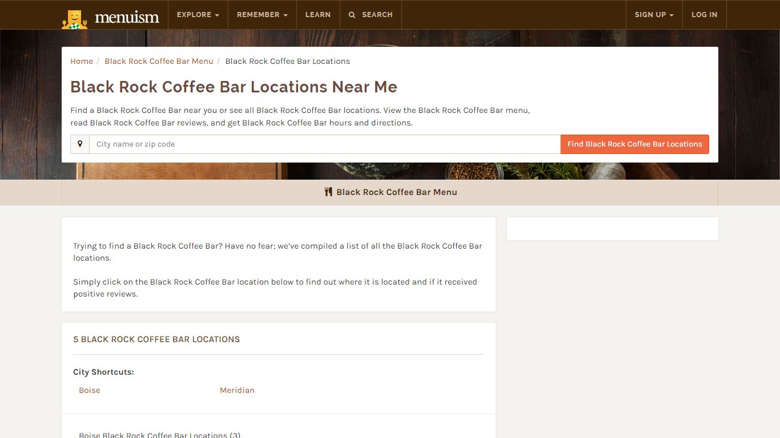This screenshot has width=780, height=438.
Task: Click the '5 Black Rock Coffee Bar Locations' heading
Action: coord(156,339)
